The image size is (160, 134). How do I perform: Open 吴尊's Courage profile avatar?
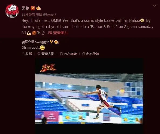click(12, 11)
